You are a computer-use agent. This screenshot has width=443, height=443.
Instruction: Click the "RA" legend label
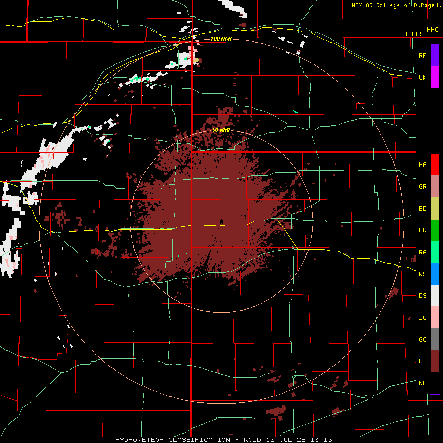[422, 253]
